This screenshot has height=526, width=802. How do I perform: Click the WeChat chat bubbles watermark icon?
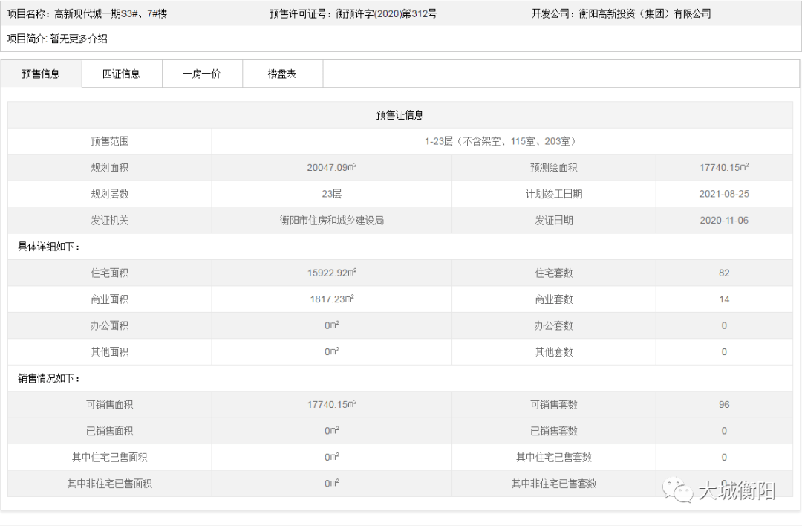(x=677, y=487)
